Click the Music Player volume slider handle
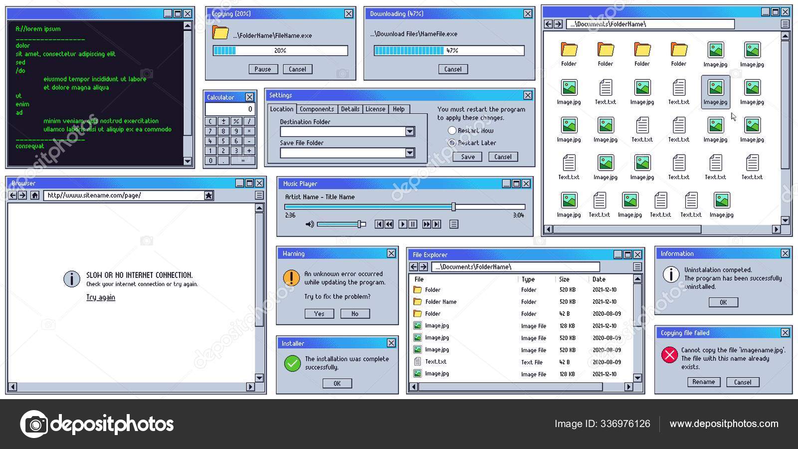Viewport: 798px width, 449px height. 359,224
